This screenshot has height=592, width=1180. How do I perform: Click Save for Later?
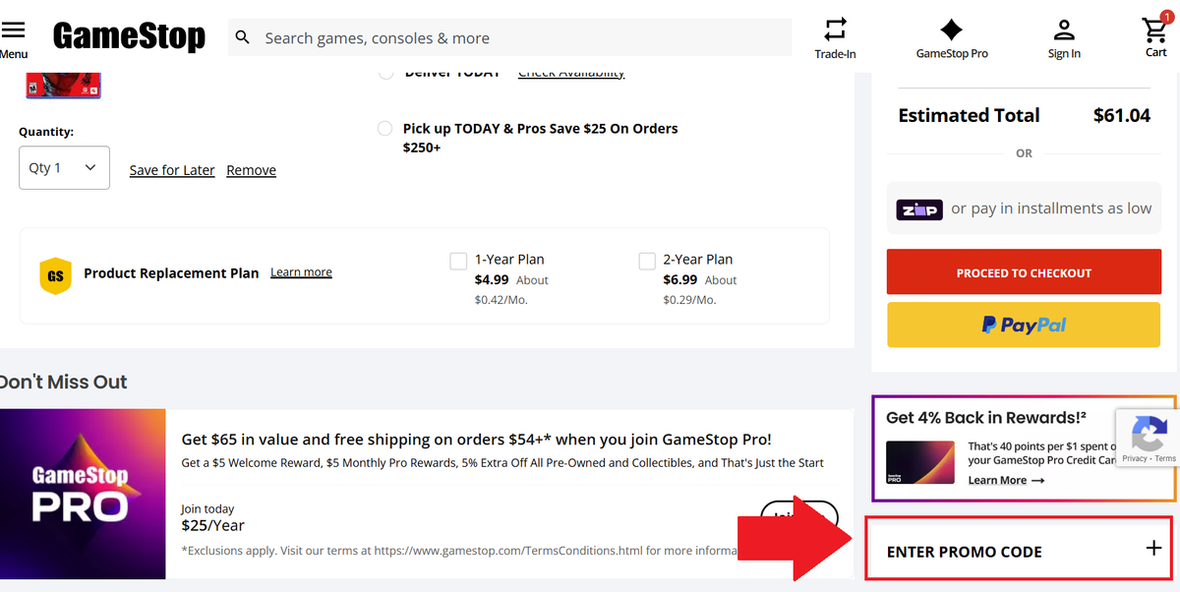tap(171, 169)
